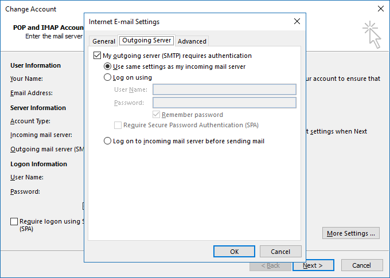Screen dimensions: 390x278
Task: Uncheck SMTP requires authentication checkbox
Action: [x=97, y=56]
